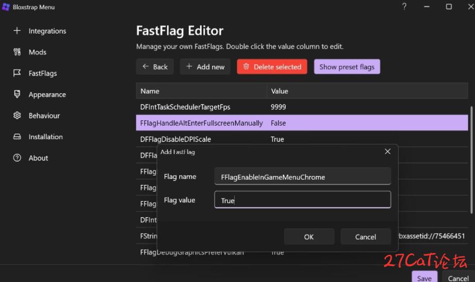Open the Appearance page in sidebar
475x282 pixels.
(x=47, y=95)
